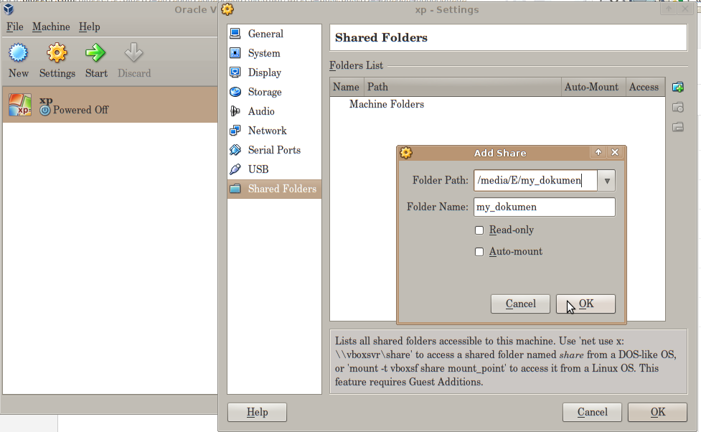Click the Remove shared folder icon
Screen dimensions: 701x432
678,127
